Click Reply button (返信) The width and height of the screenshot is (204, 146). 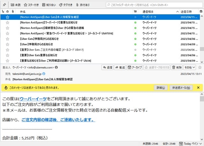tap(107, 67)
